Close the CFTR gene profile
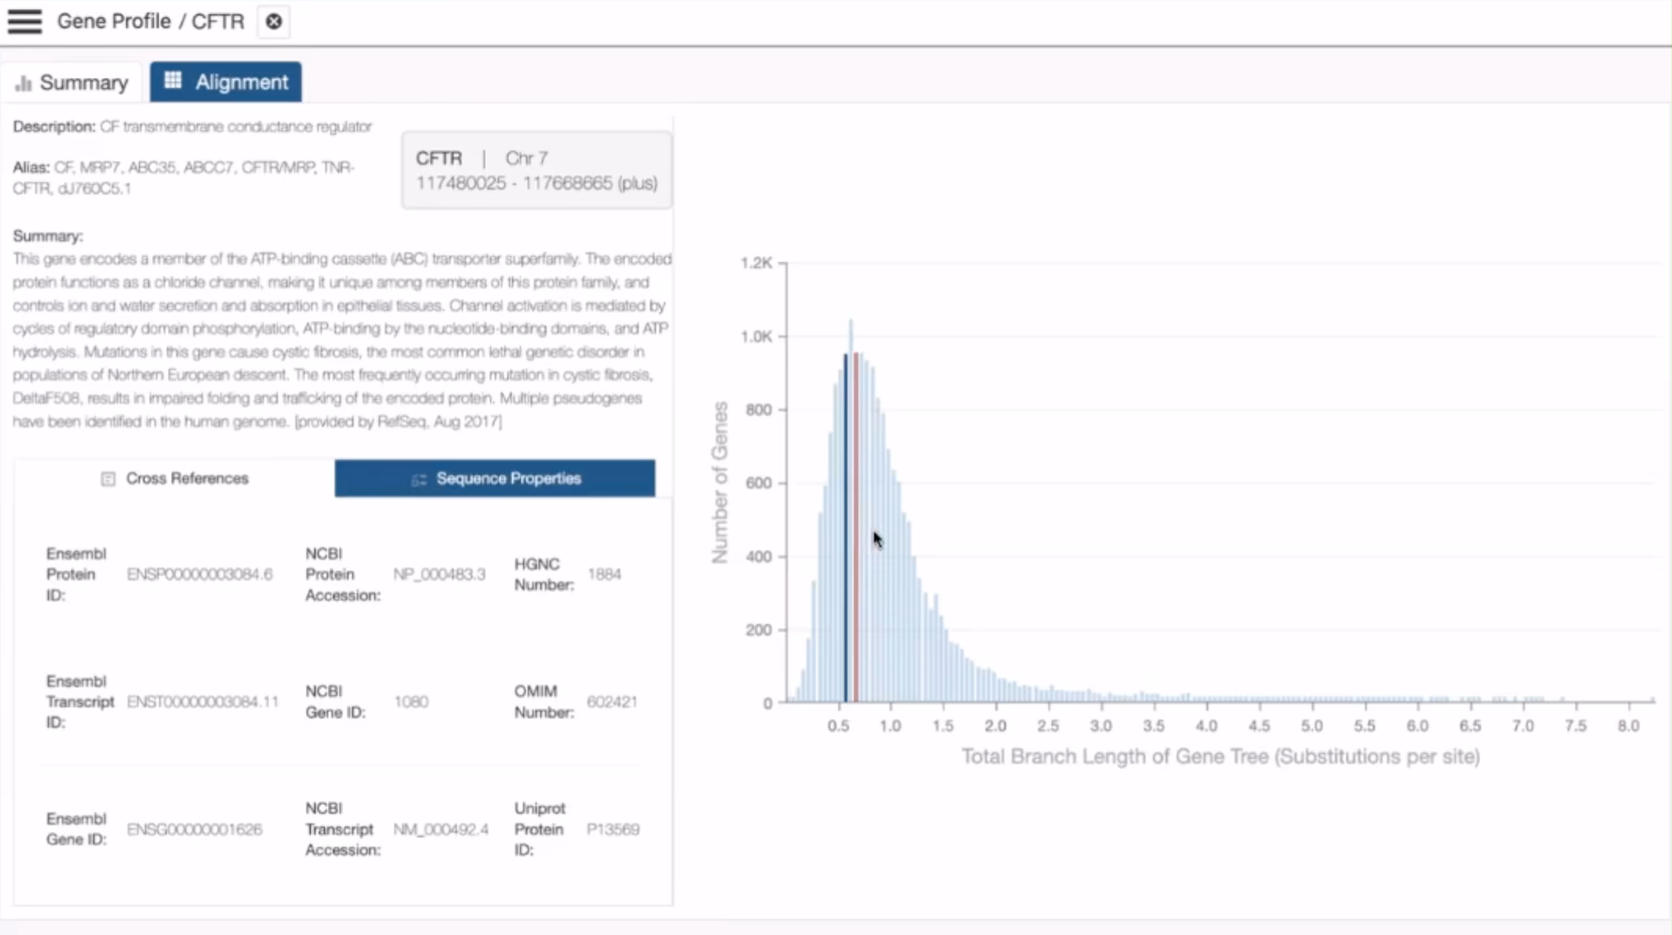This screenshot has width=1672, height=935. point(274,22)
